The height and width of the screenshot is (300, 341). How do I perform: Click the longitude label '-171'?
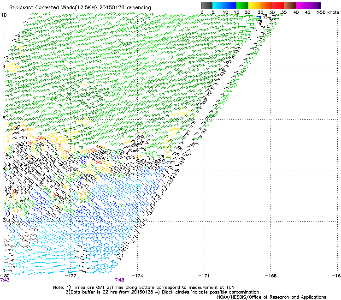click(204, 276)
